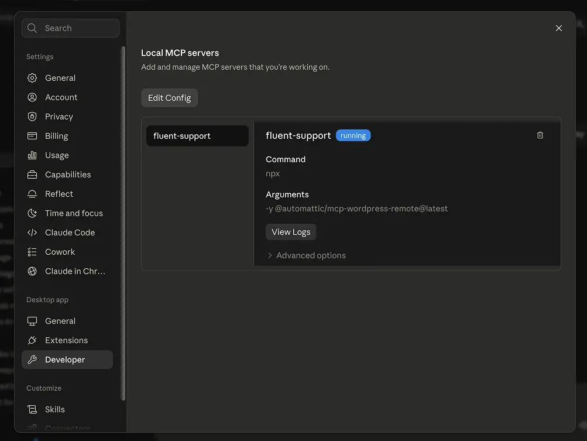Click the Privacy shield icon
This screenshot has width=587, height=441.
coord(32,117)
